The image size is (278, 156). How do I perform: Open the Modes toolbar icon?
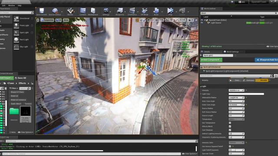click(x=70, y=12)
